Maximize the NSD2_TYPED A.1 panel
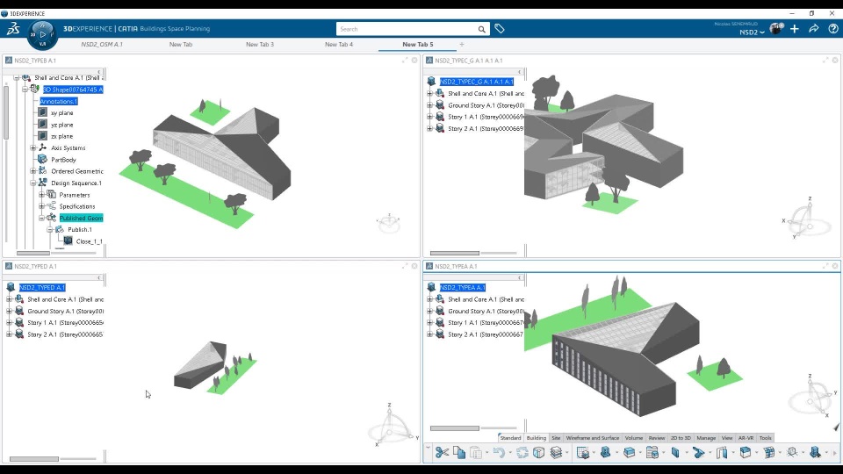The width and height of the screenshot is (843, 474). tap(405, 266)
